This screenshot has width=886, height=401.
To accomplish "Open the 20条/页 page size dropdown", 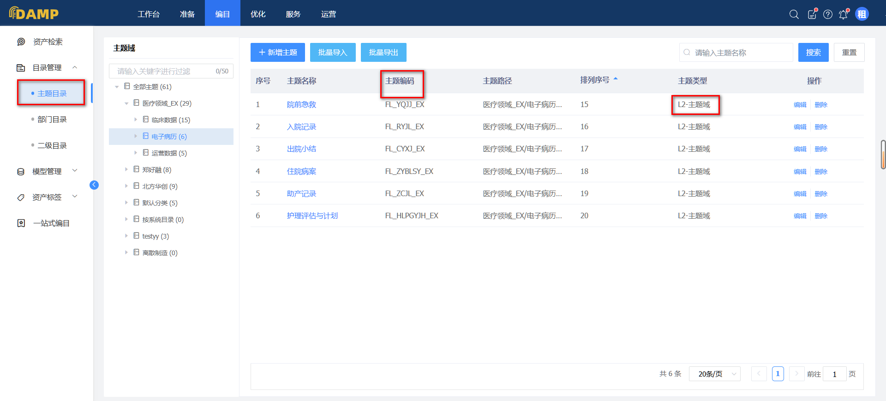I will click(714, 374).
